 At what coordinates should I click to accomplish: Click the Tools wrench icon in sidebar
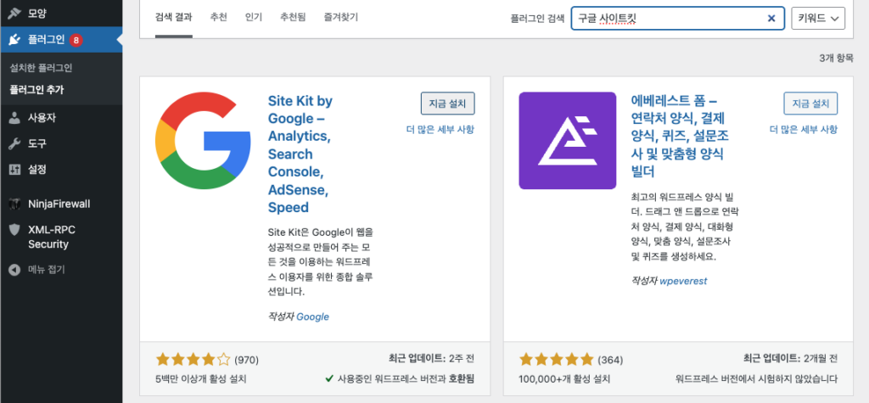[x=14, y=143]
